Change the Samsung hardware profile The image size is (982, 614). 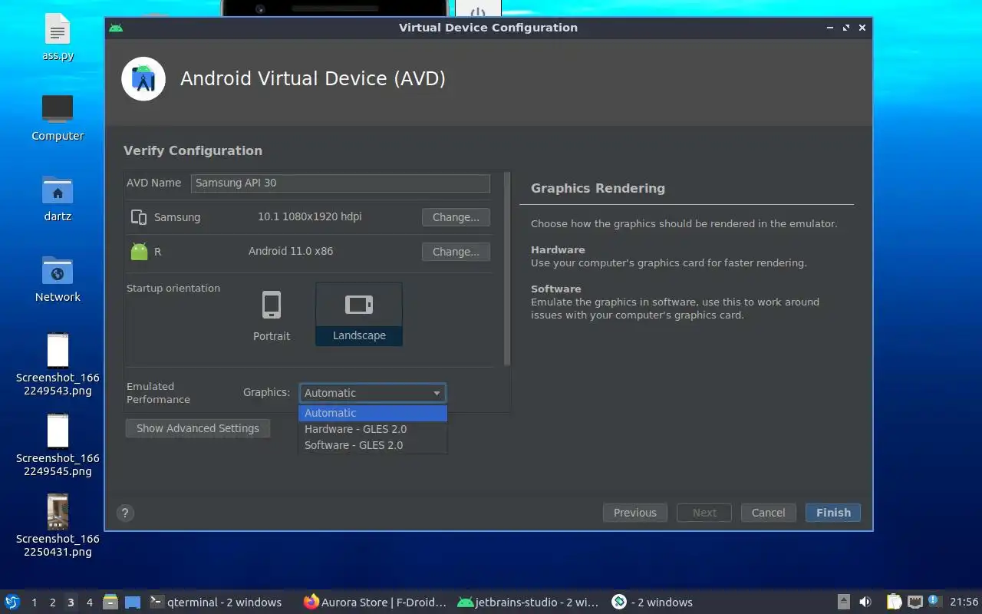(x=456, y=217)
